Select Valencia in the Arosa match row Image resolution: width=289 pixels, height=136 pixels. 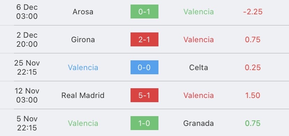(199, 12)
